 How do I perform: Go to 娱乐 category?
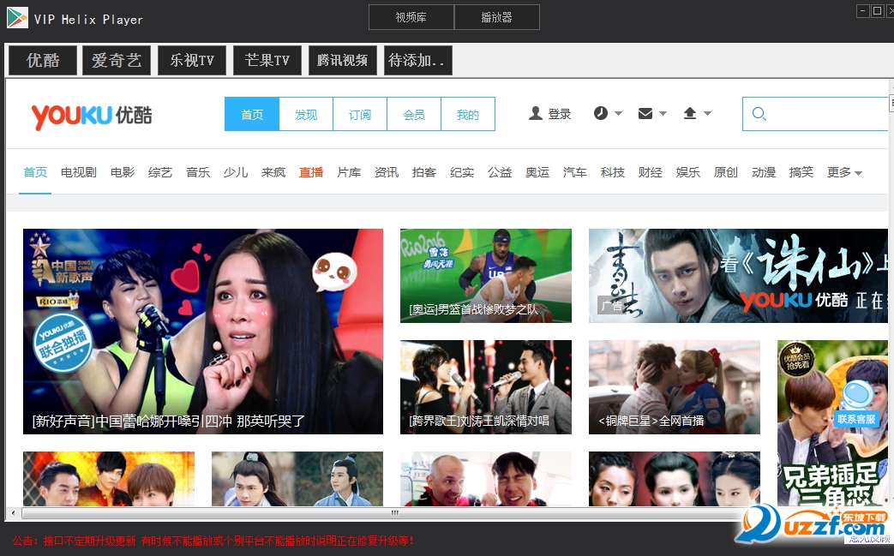(x=688, y=172)
